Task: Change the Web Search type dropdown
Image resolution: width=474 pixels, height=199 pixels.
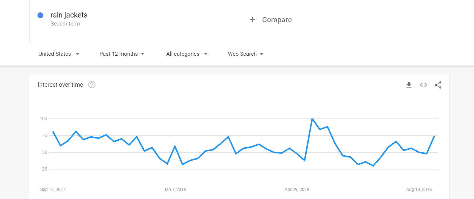Action: (x=245, y=54)
